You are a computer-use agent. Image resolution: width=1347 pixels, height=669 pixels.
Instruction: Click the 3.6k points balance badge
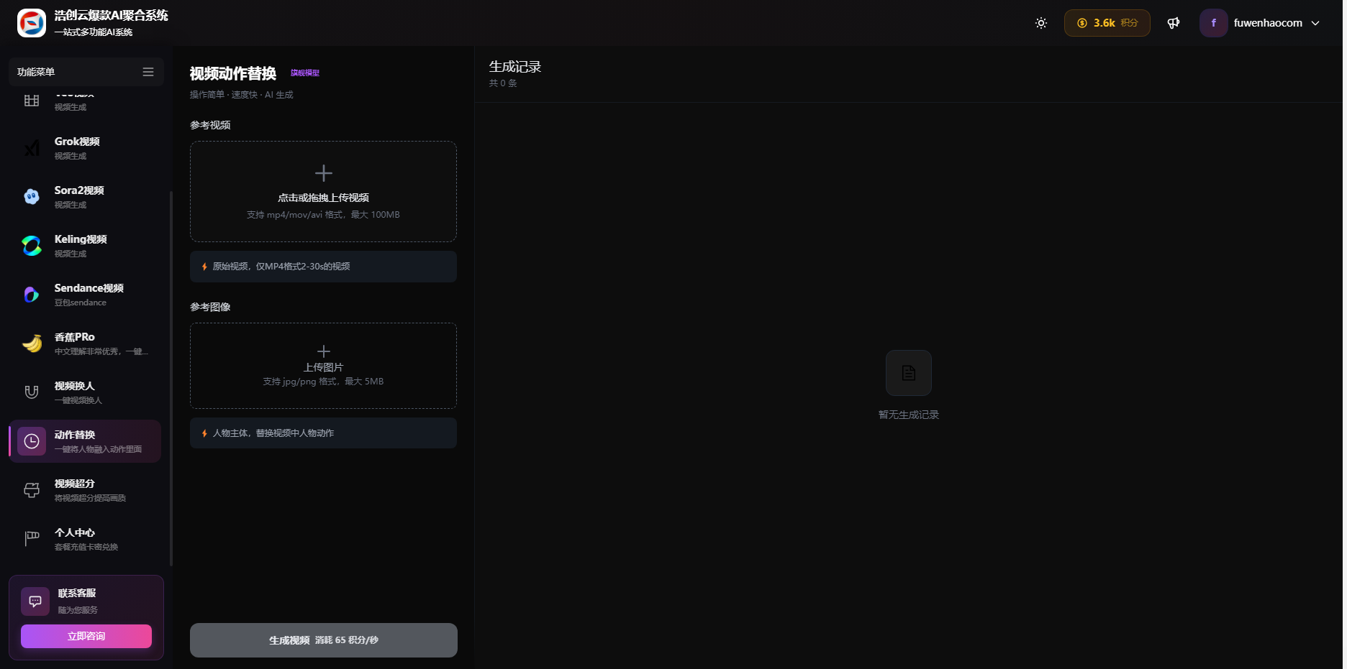coord(1107,23)
